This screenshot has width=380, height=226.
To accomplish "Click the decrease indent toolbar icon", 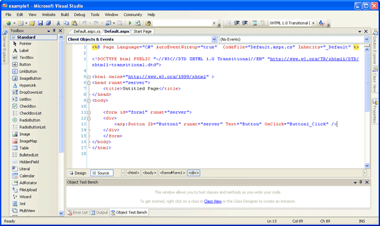I will click(237, 23).
